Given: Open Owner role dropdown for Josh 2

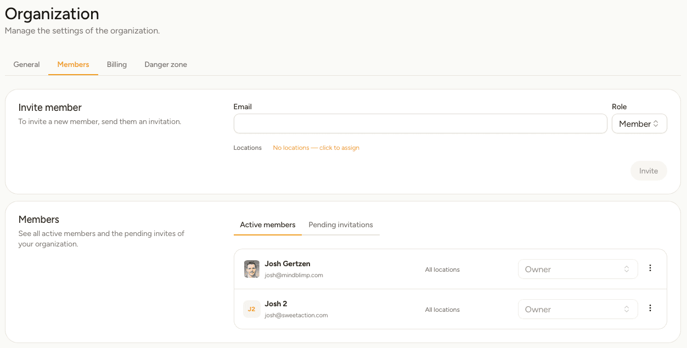Looking at the screenshot, I should 578,309.
